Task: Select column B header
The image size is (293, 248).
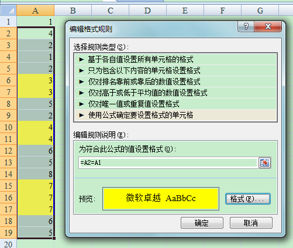Action: (73, 10)
